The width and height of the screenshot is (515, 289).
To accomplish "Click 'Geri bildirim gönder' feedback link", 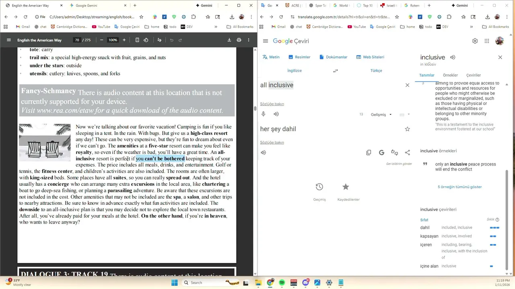I will point(399,164).
